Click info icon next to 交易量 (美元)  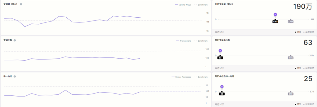[21, 4]
